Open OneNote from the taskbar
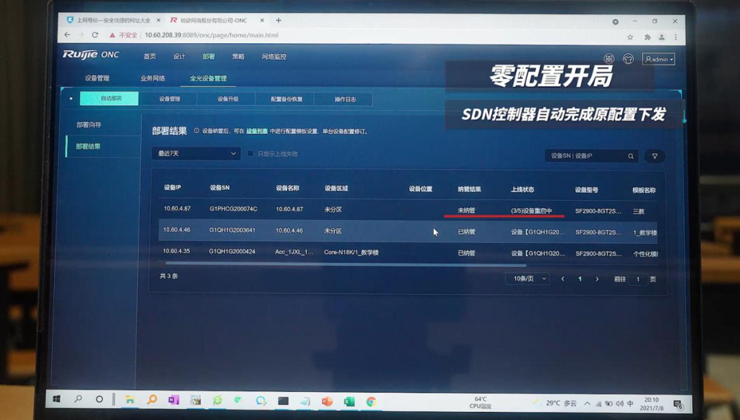The height and width of the screenshot is (420, 740). 173,400
